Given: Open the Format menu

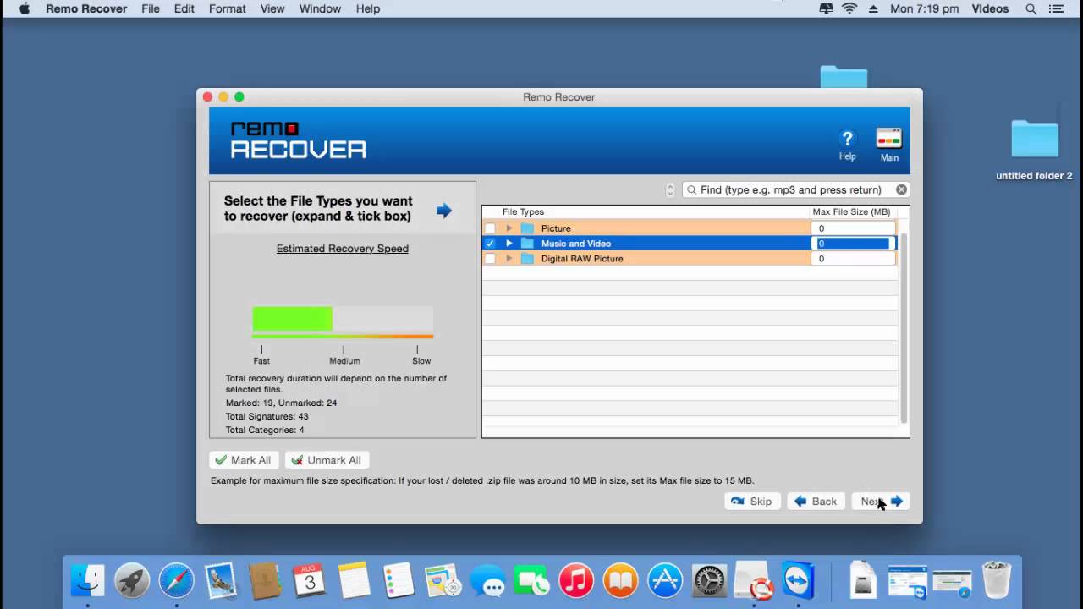Looking at the screenshot, I should click(x=227, y=8).
